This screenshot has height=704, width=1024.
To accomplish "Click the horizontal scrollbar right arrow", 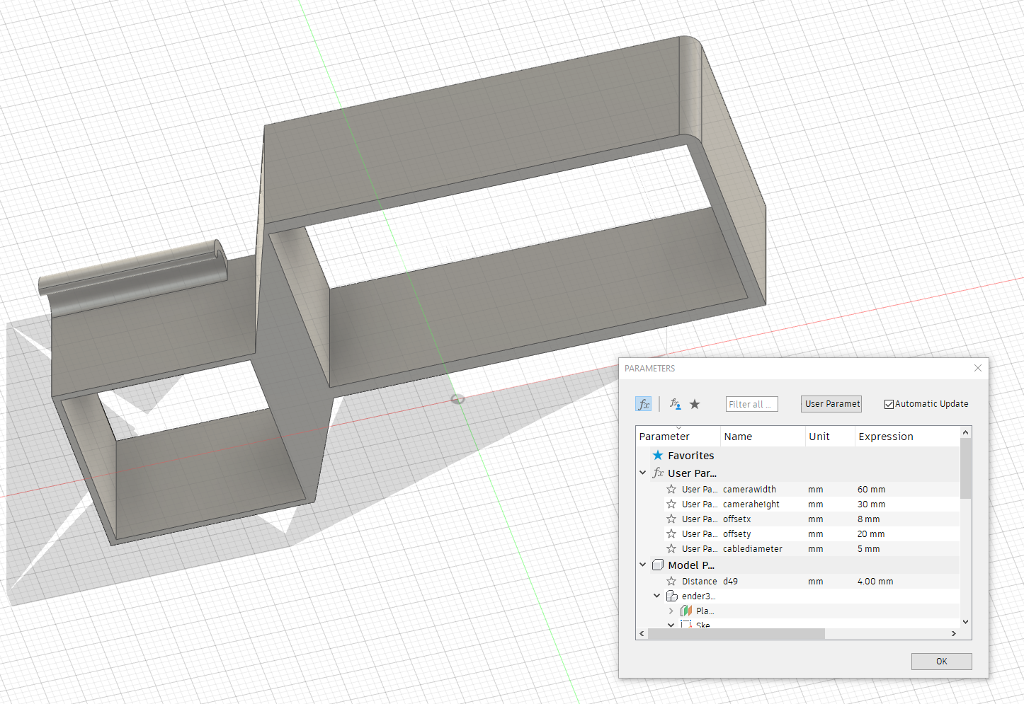I will pos(953,633).
